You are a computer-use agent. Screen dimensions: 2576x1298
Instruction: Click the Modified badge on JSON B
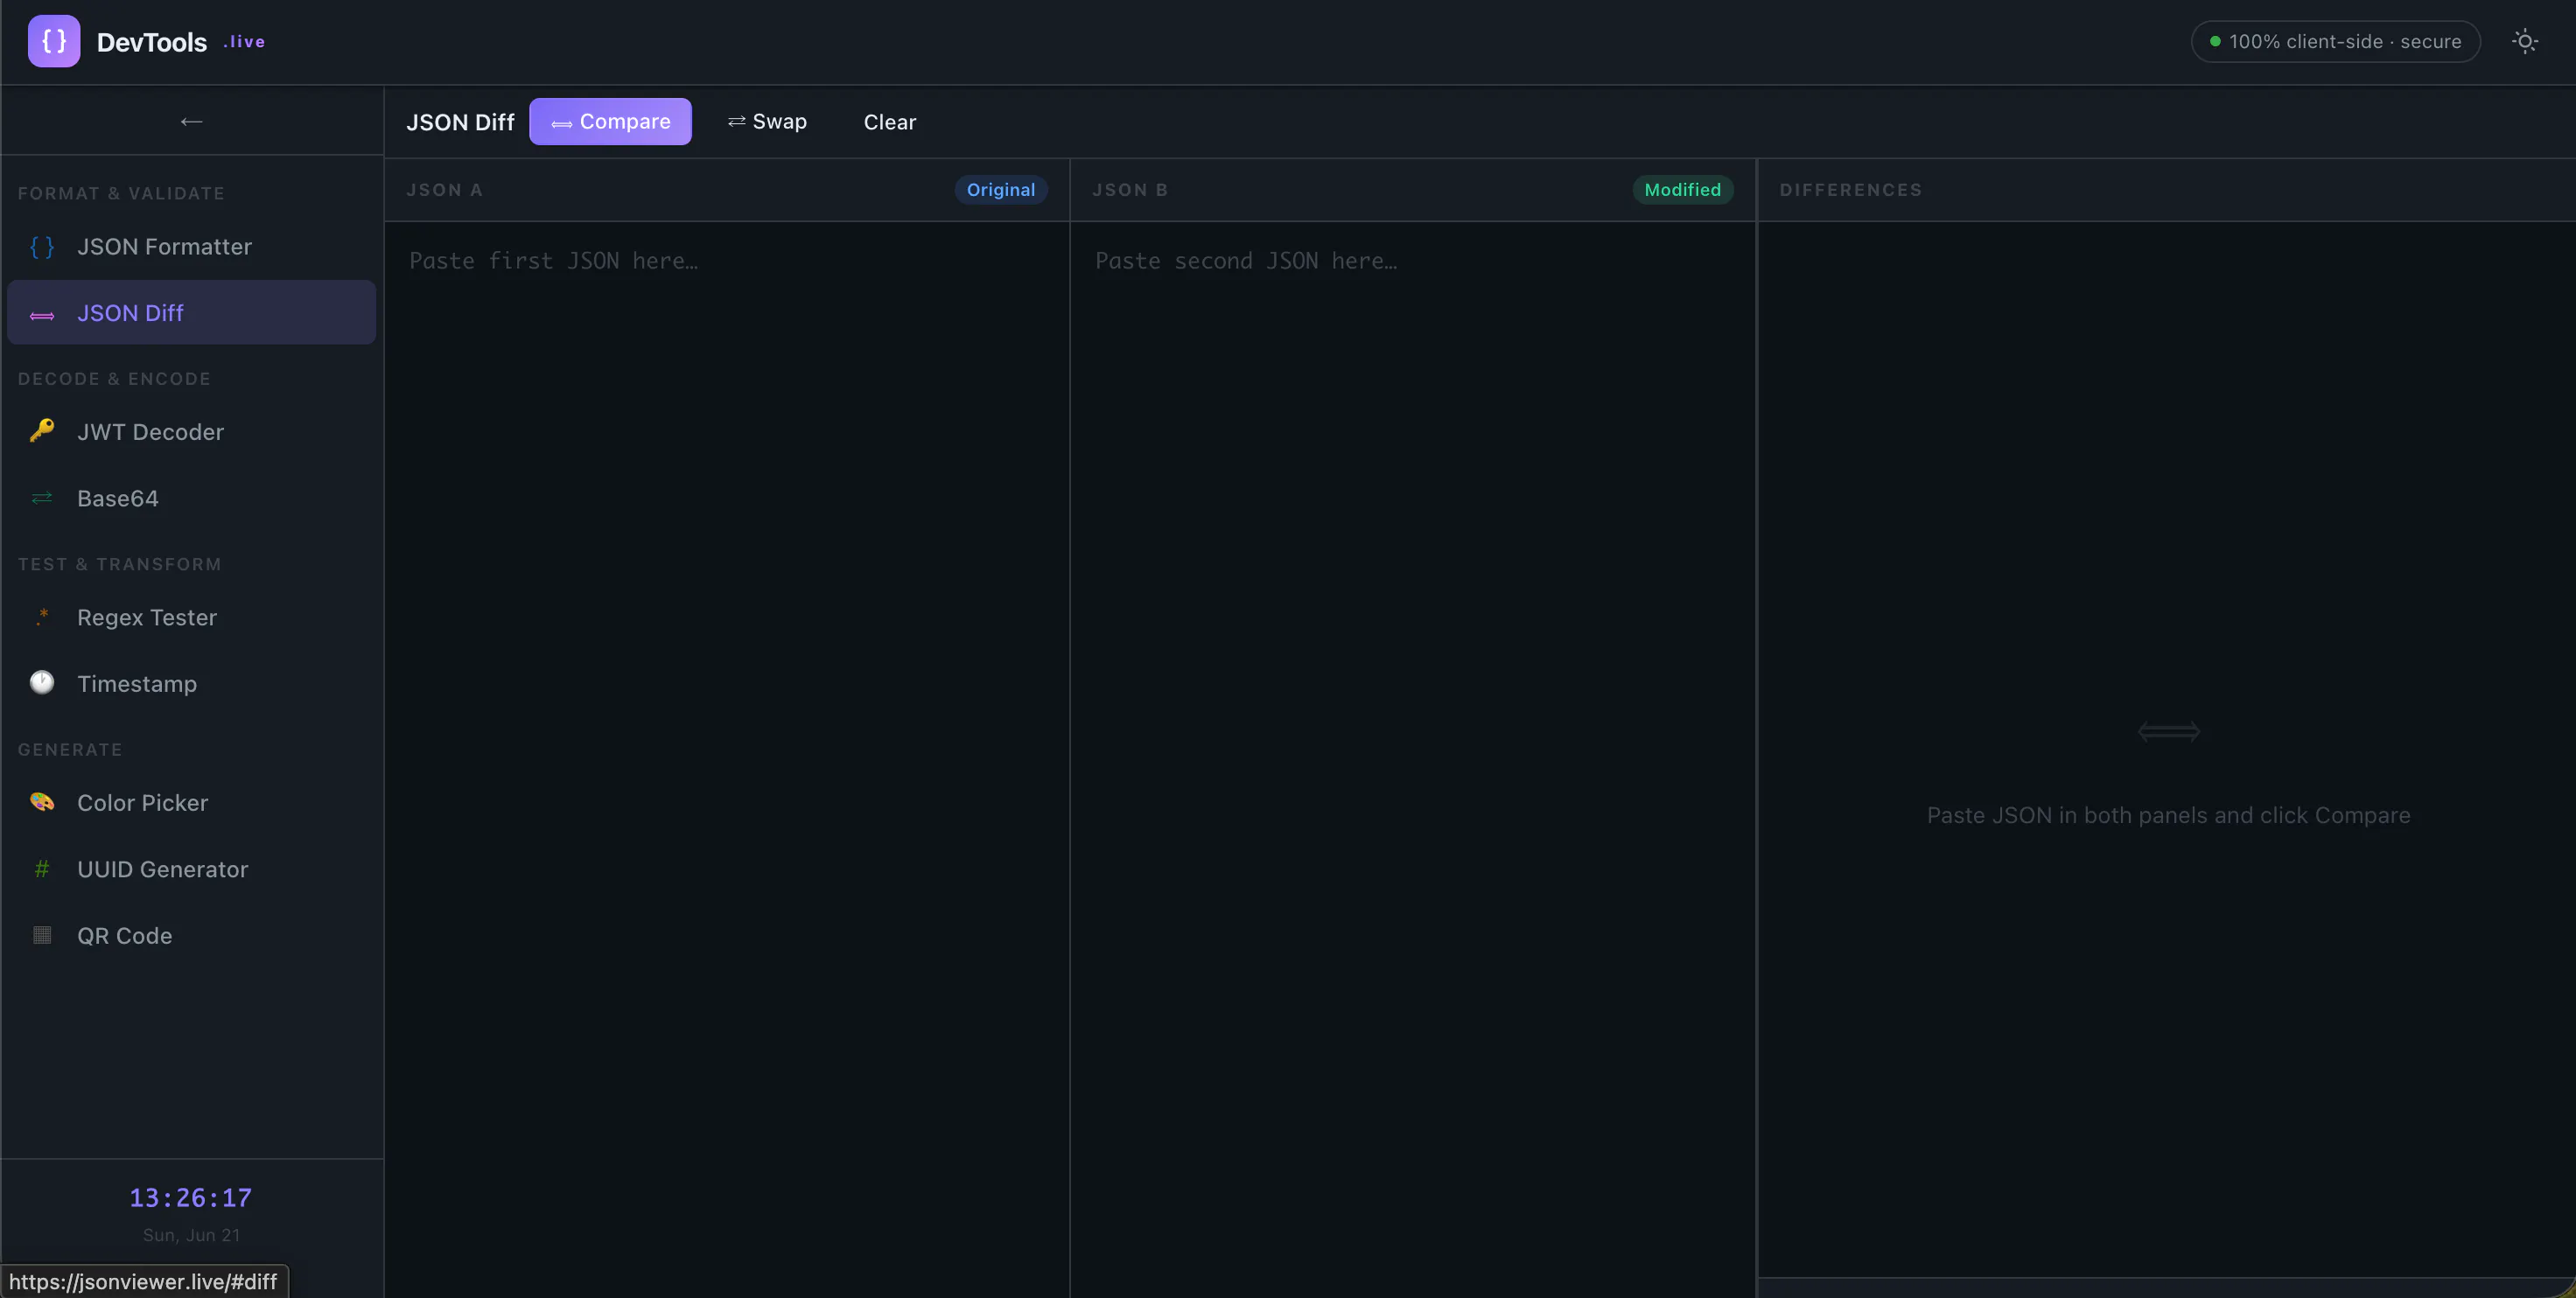pos(1682,189)
